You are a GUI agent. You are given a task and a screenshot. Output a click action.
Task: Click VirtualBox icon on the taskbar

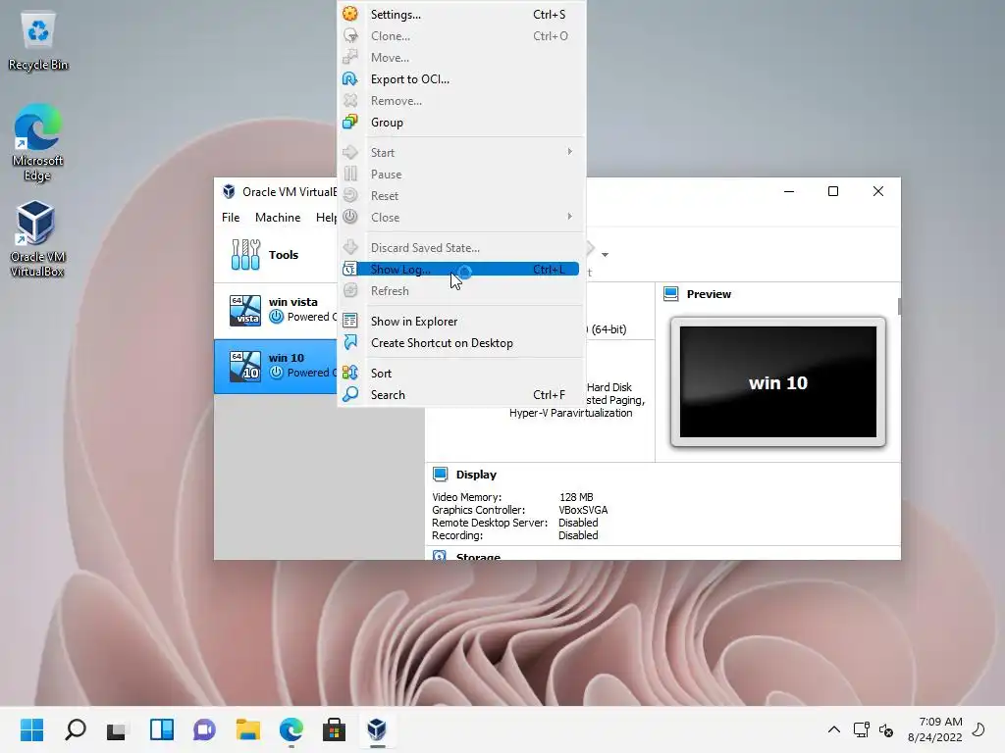pos(377,729)
